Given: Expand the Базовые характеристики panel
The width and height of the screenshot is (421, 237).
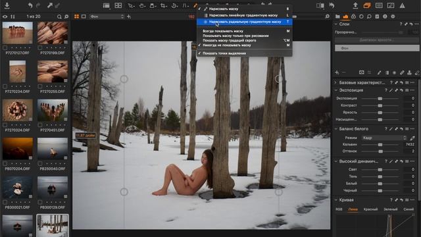Looking at the screenshot, I should (336, 82).
